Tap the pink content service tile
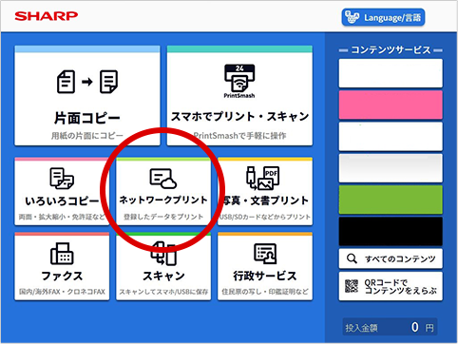Screen dimensions: 458x344 (391, 105)
